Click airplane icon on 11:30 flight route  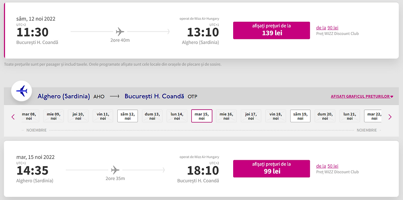tap(120, 31)
